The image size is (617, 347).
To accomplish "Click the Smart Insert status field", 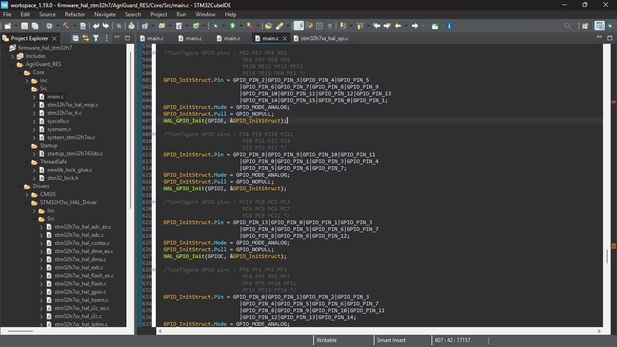I will point(391,340).
